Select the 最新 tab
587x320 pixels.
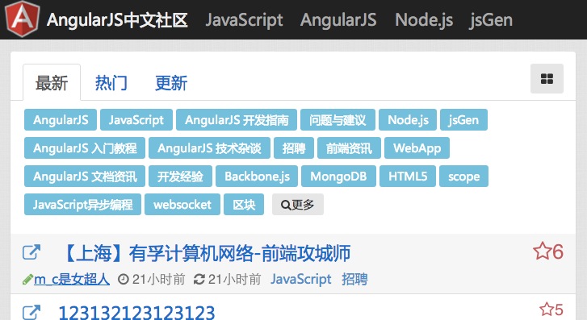pyautogui.click(x=52, y=82)
